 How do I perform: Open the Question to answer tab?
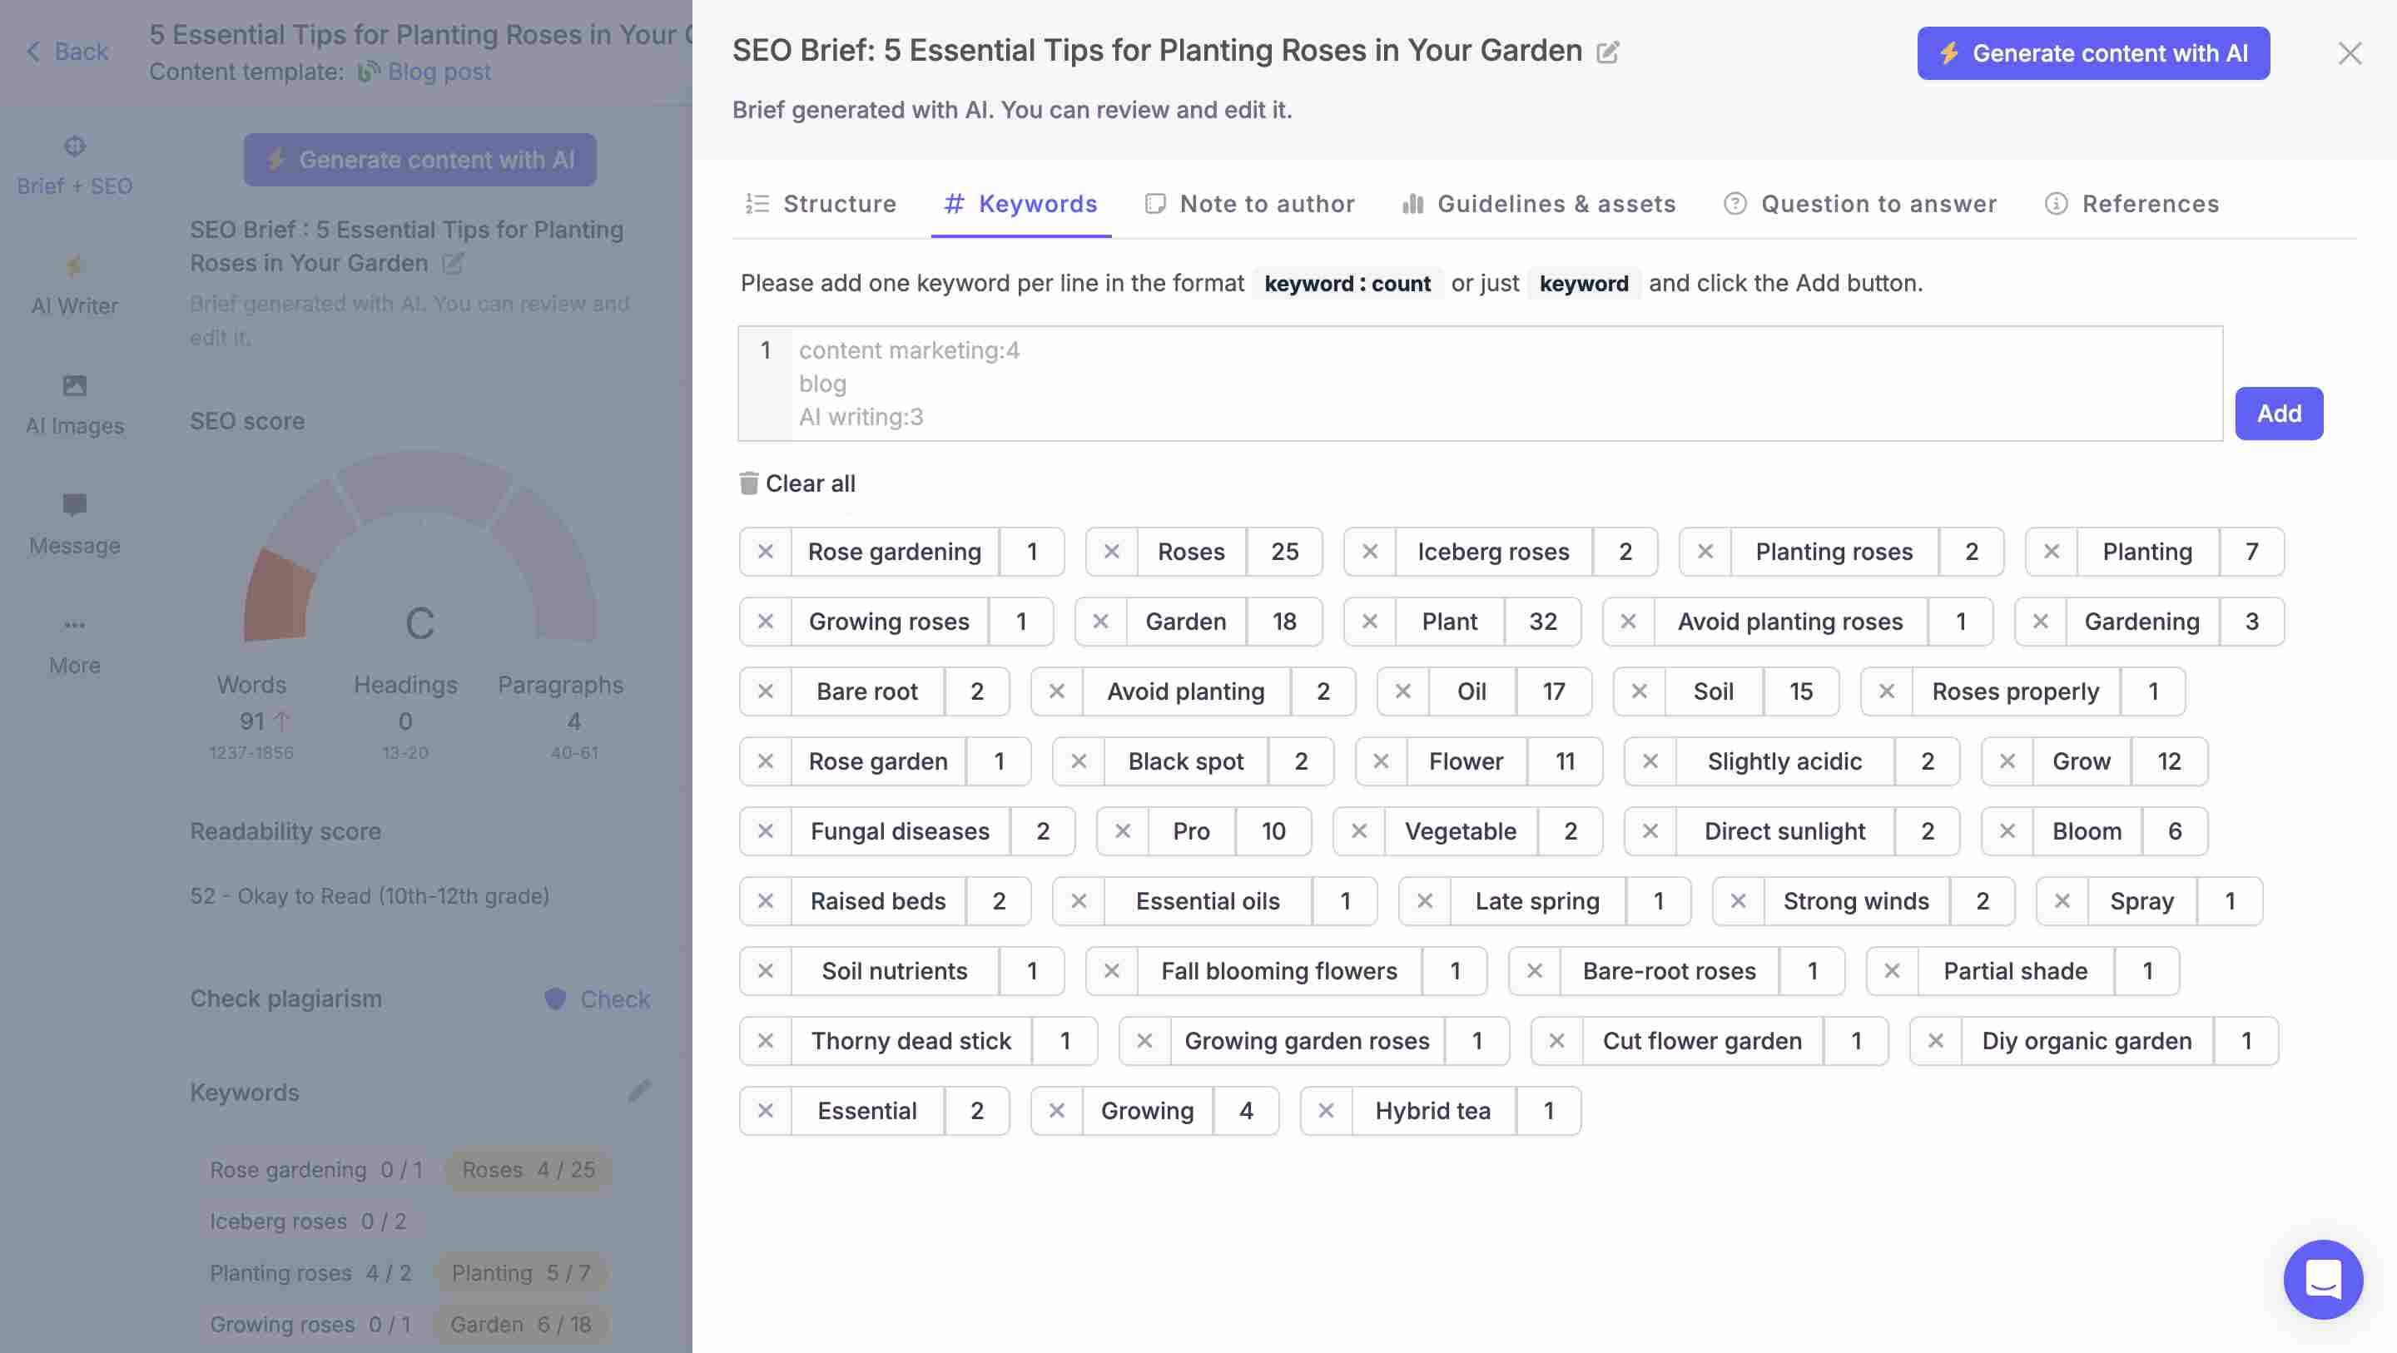[x=1860, y=204]
